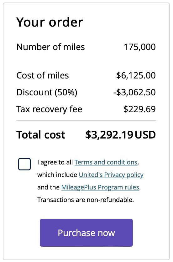Click the USD currency text
Image resolution: width=173 pixels, height=262 pixels.
coord(145,135)
